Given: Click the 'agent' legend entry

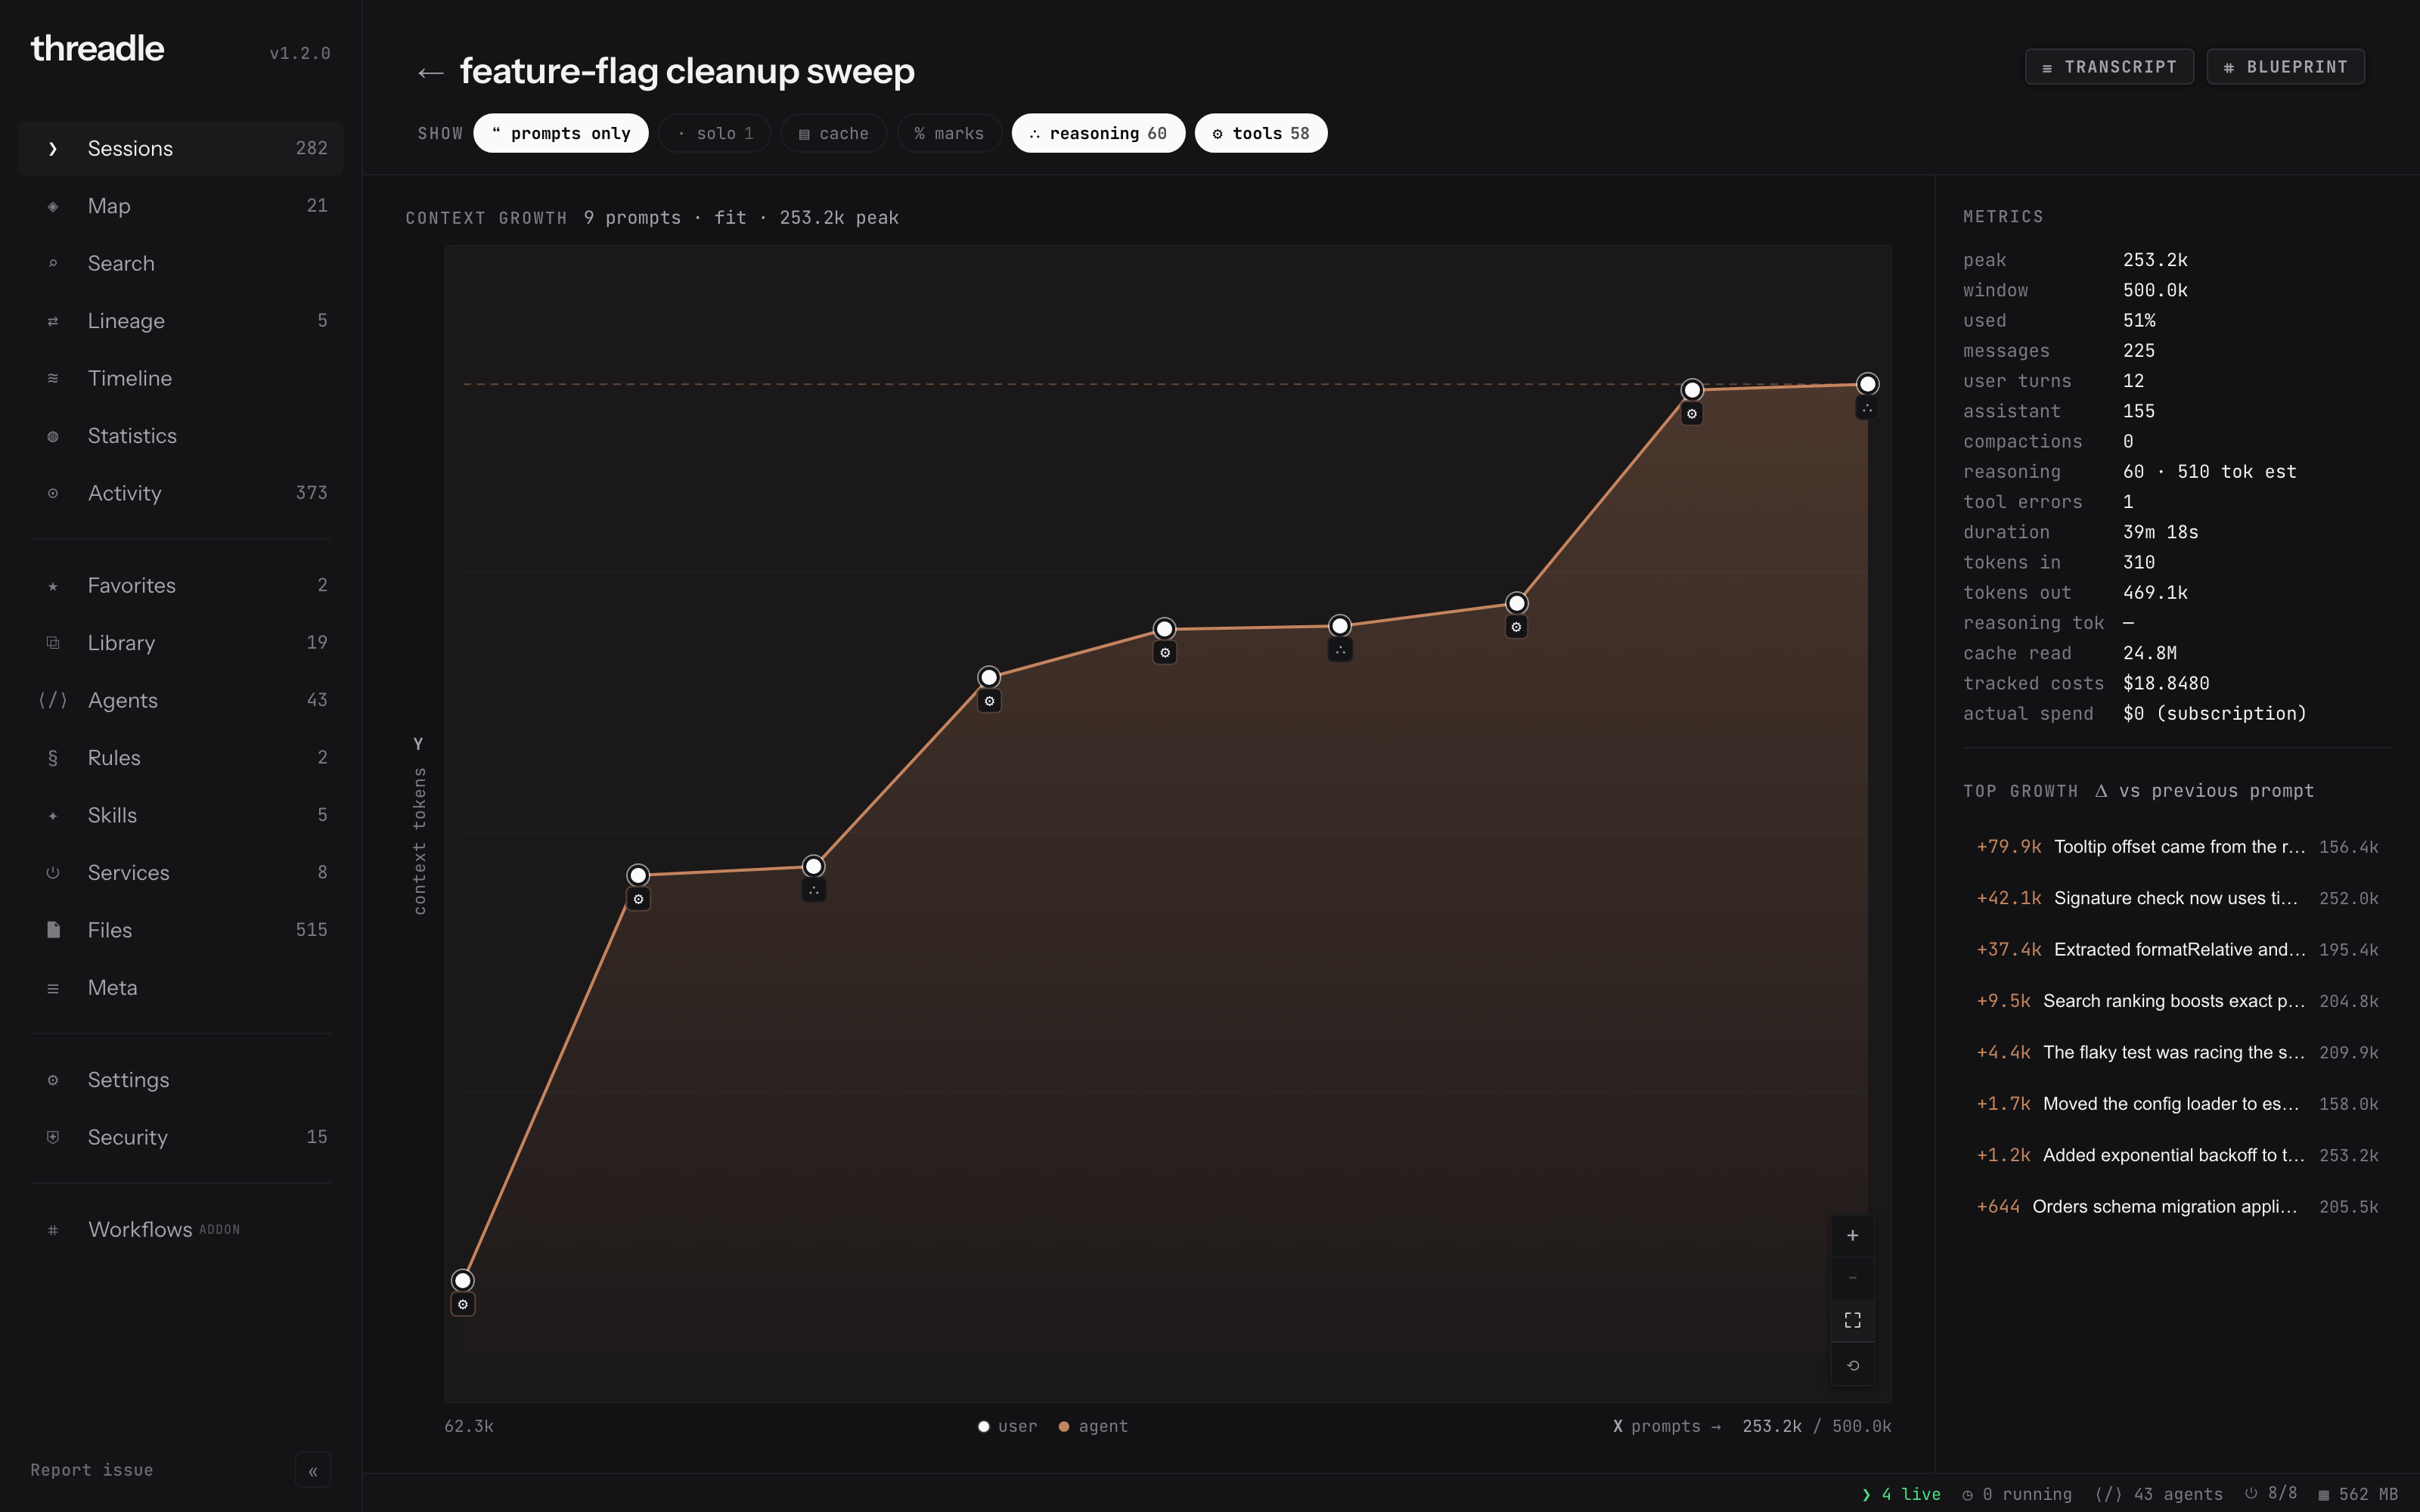Looking at the screenshot, I should (x=1093, y=1427).
